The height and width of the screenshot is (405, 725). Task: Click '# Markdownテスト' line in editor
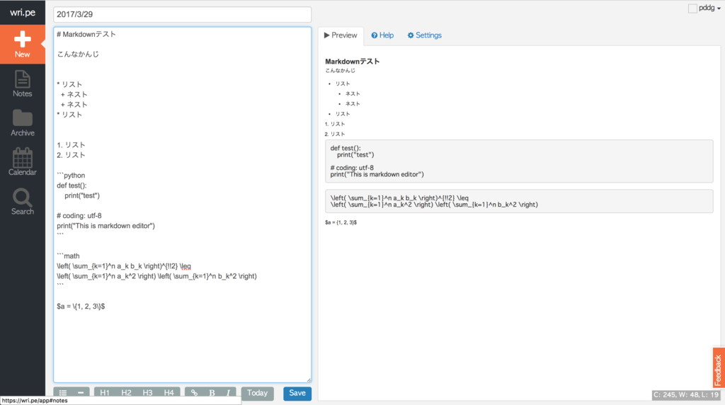click(x=86, y=34)
